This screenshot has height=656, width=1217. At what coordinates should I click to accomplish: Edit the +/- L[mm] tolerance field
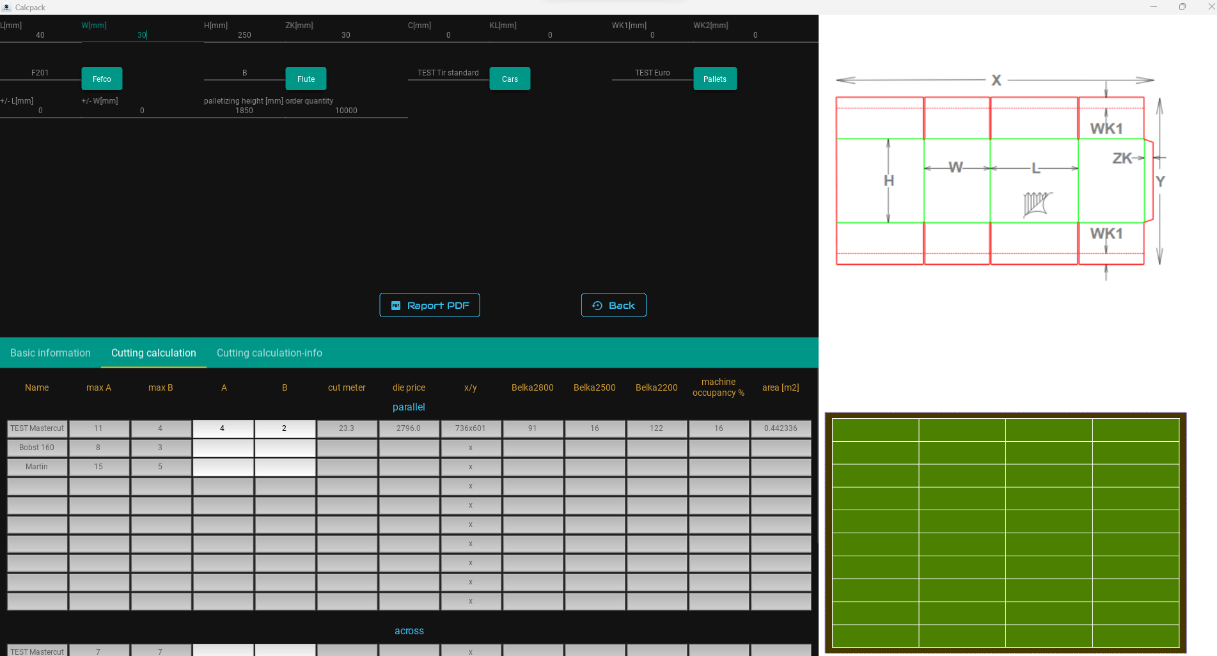[x=40, y=111]
